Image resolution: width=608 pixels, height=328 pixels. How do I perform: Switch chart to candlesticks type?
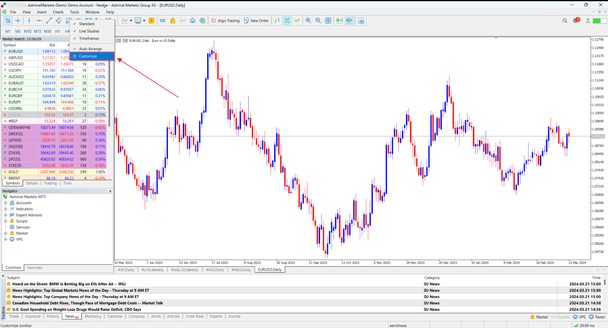pyautogui.click(x=287, y=21)
